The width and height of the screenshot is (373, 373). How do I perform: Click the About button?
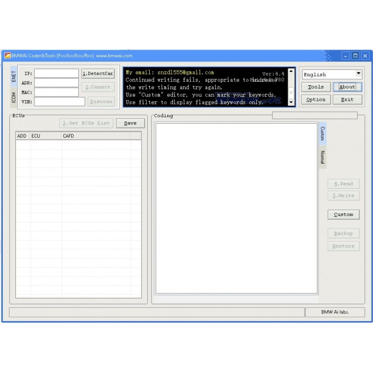[347, 87]
